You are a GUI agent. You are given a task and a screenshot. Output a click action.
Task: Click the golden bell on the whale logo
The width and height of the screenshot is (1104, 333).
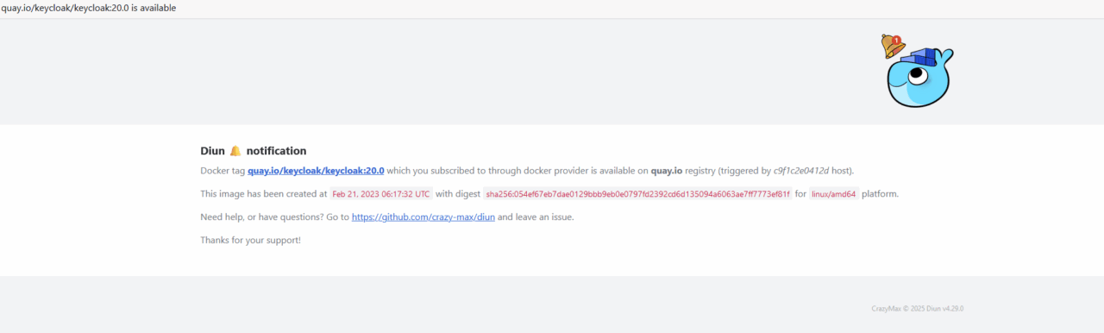tap(892, 47)
